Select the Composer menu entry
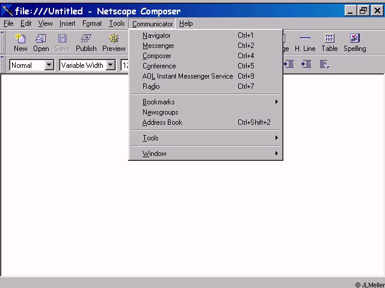 [x=206, y=56]
